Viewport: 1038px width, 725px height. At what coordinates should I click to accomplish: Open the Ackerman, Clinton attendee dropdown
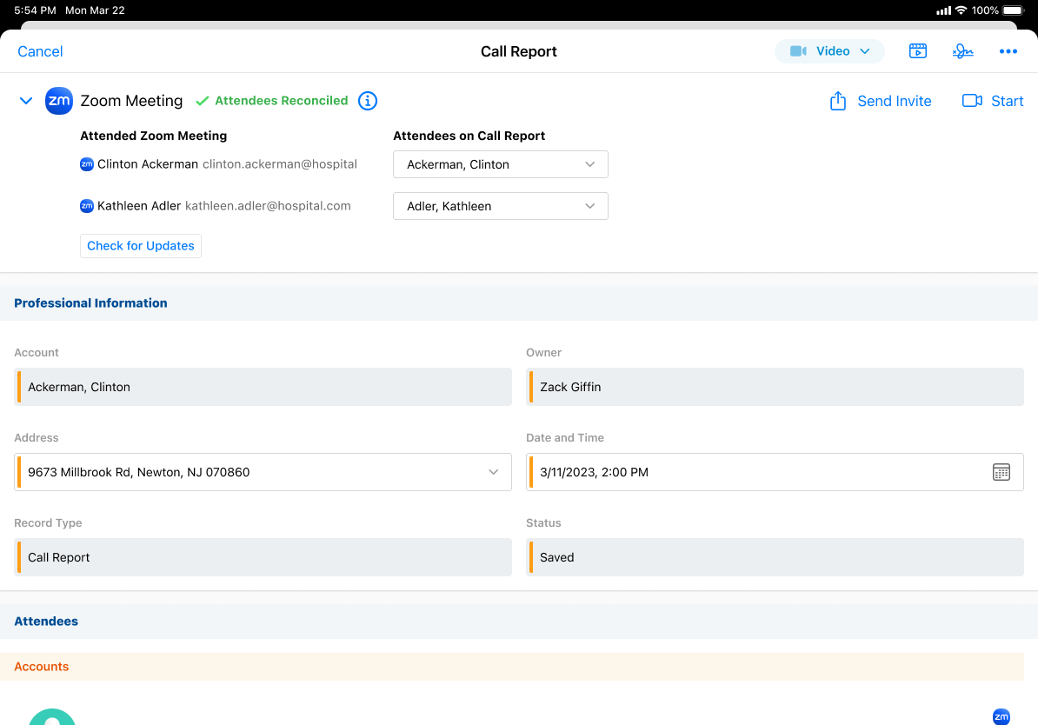(x=500, y=164)
